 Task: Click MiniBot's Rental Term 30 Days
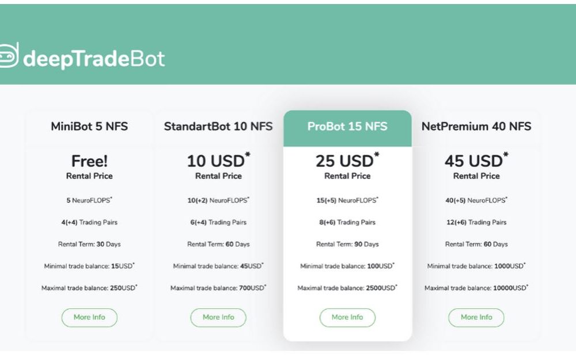[x=89, y=244]
